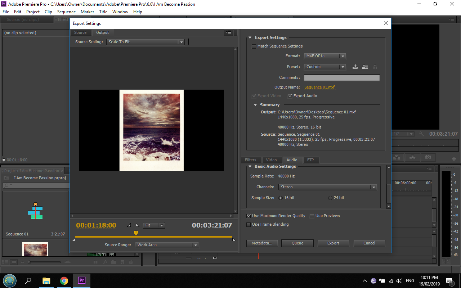Toggle the Export Audio checkbox
This screenshot has width=461, height=288.
290,96
